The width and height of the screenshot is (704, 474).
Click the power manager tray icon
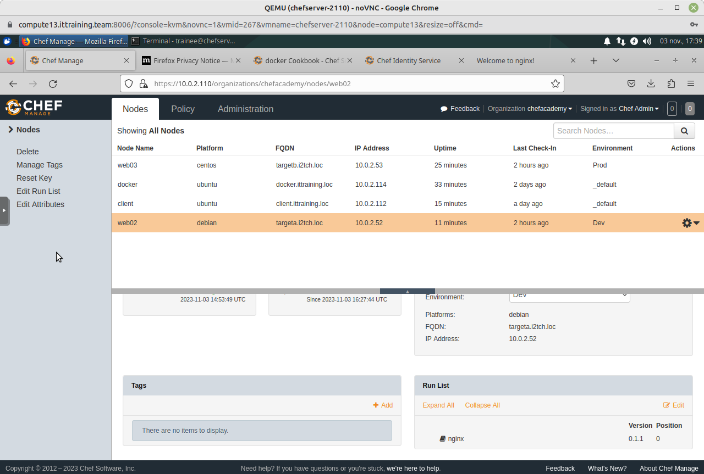click(x=634, y=41)
